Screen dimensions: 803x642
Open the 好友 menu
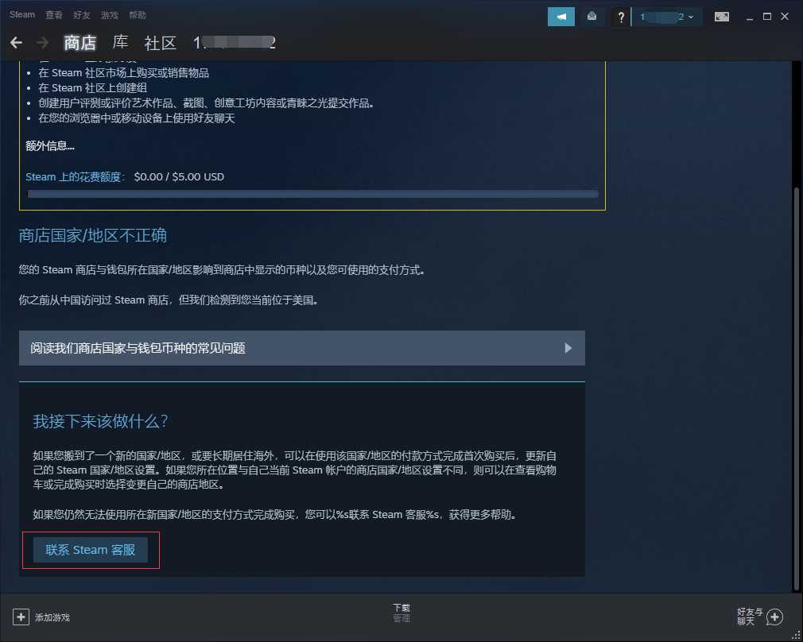click(x=82, y=15)
